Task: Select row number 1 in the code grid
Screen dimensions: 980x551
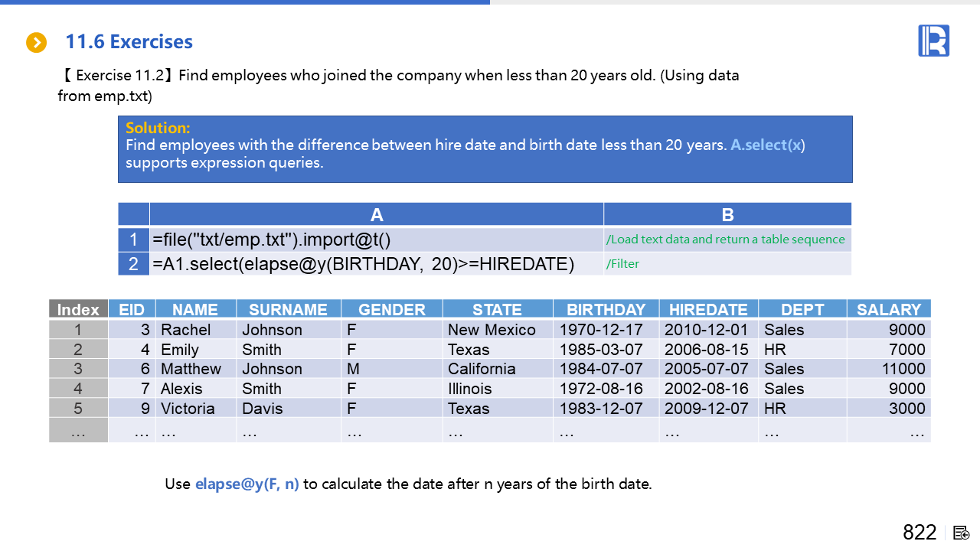Action: [x=133, y=240]
